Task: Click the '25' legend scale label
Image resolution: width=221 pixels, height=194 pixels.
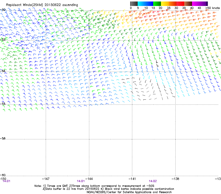Action: point(169,8)
